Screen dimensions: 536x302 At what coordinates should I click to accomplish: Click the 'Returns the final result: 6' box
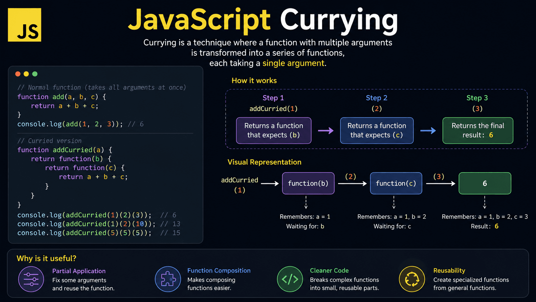[x=478, y=130]
